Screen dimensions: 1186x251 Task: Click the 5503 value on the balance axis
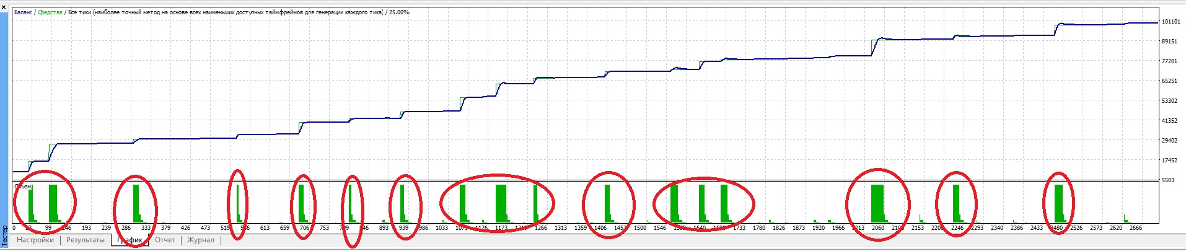coord(1167,180)
